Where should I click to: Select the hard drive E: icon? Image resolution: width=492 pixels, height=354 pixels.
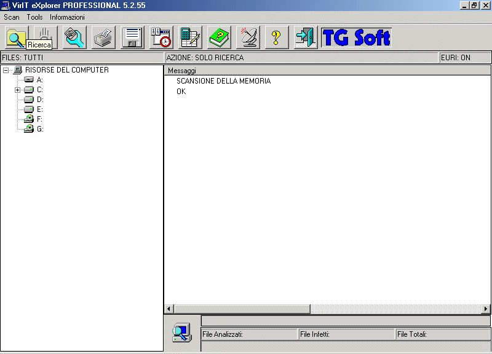[x=29, y=109]
